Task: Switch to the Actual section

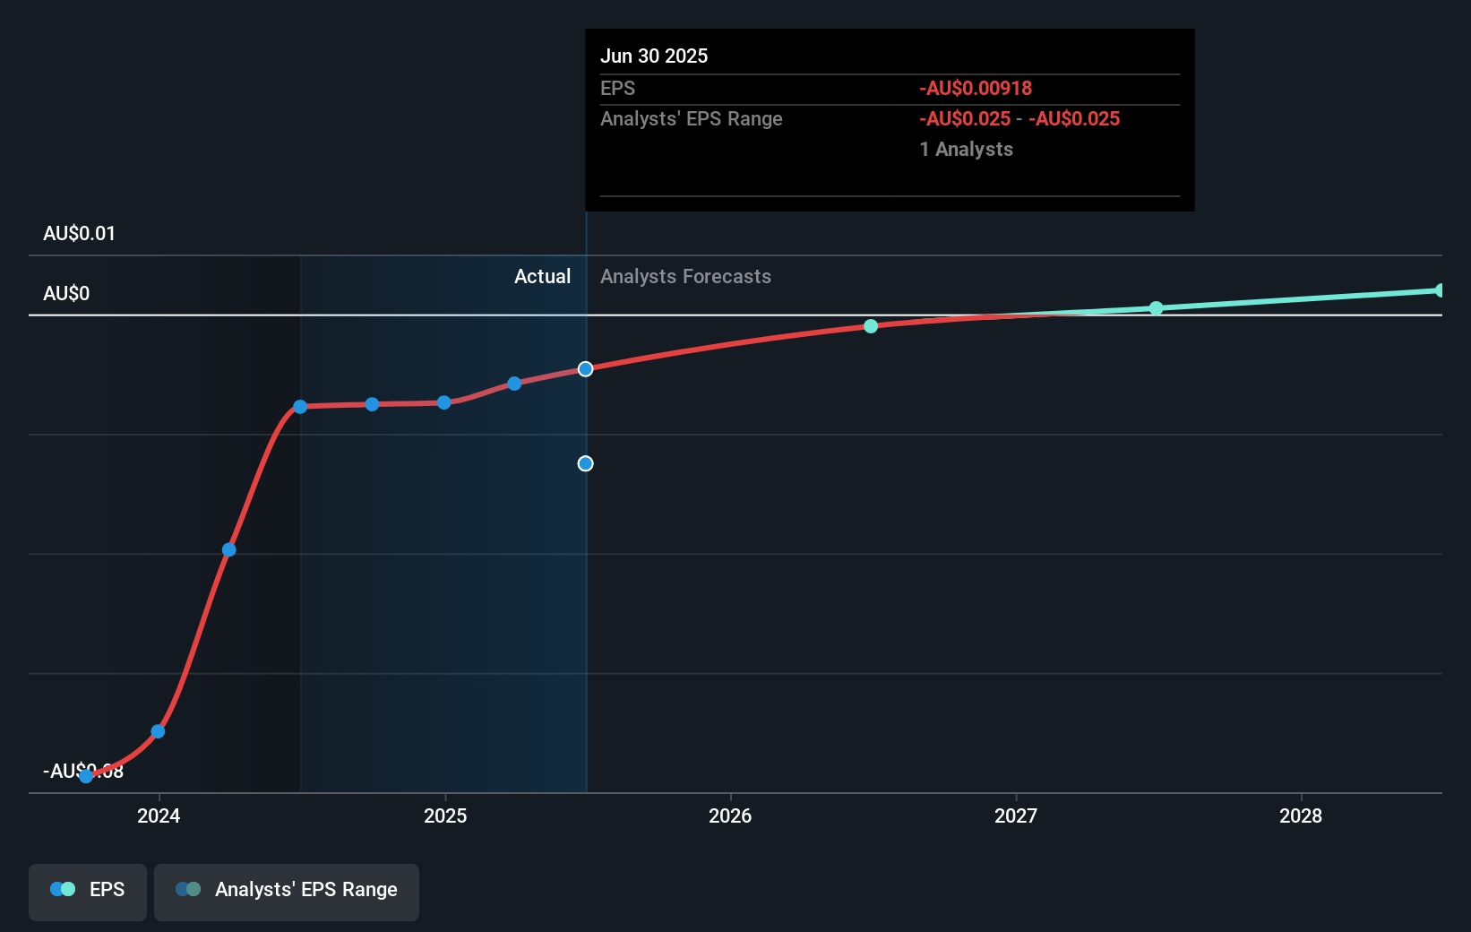Action: coord(542,276)
